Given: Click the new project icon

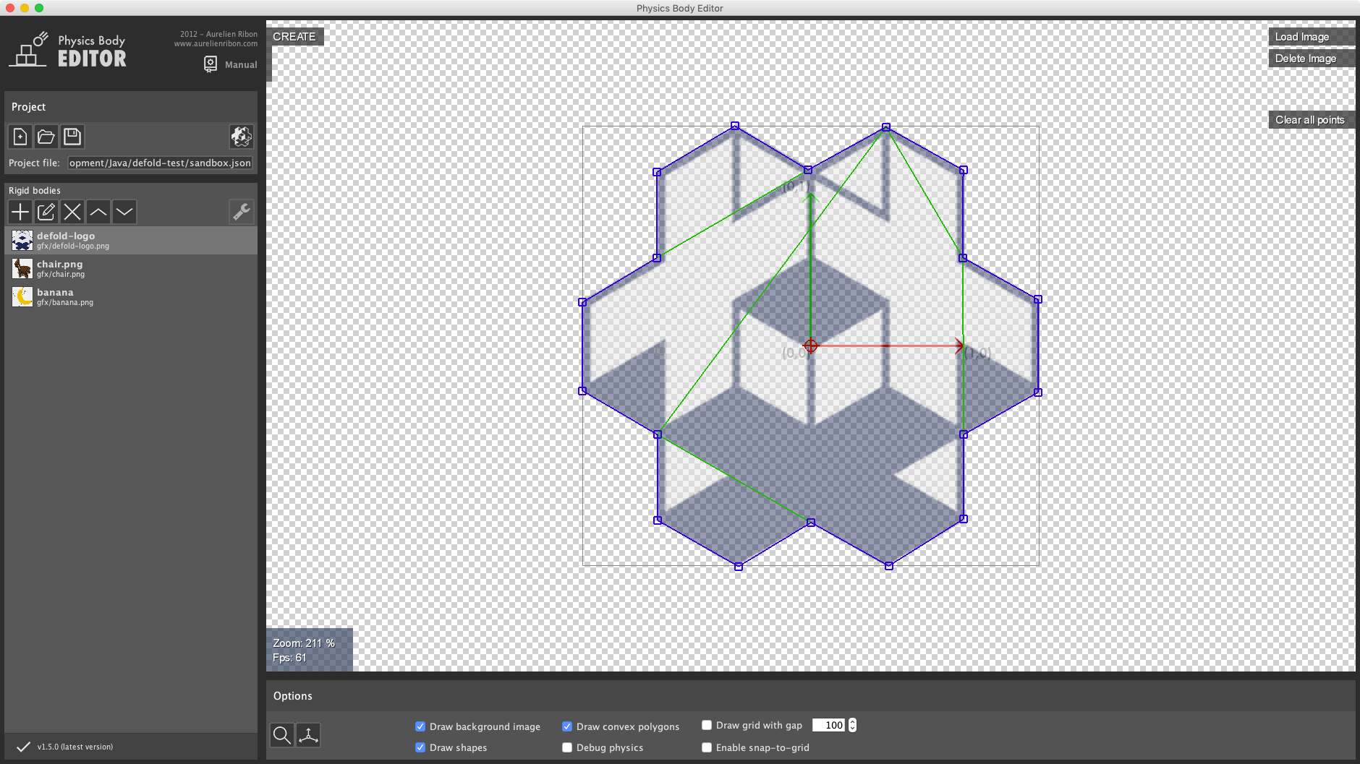Looking at the screenshot, I should click(x=20, y=137).
